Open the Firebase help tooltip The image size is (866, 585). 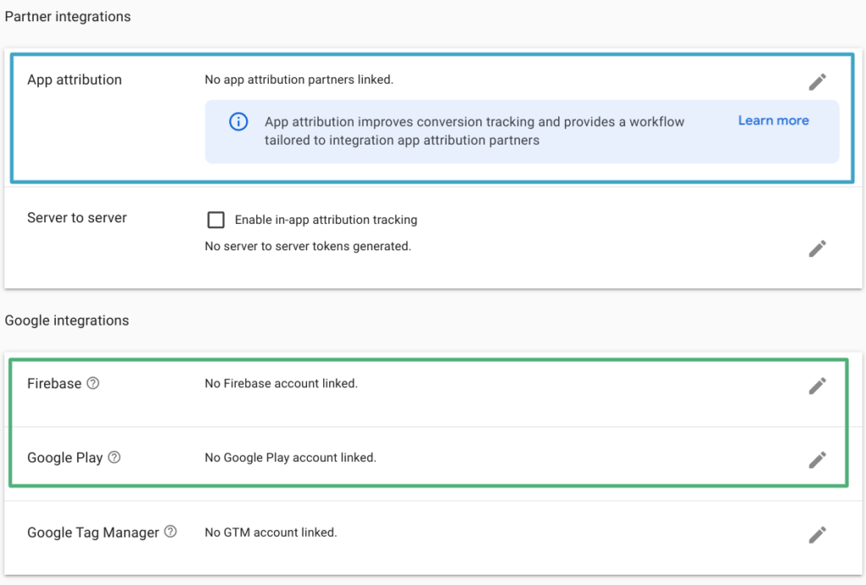(93, 382)
